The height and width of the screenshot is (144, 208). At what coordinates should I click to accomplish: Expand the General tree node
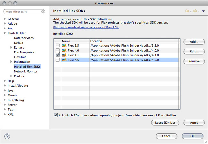(x=5, y=19)
